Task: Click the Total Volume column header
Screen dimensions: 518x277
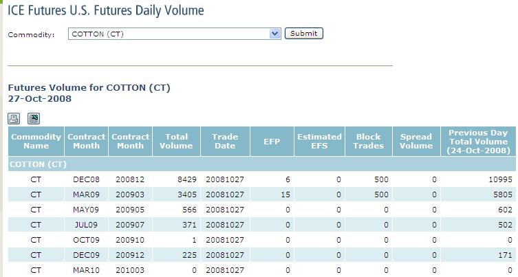Action: 176,142
